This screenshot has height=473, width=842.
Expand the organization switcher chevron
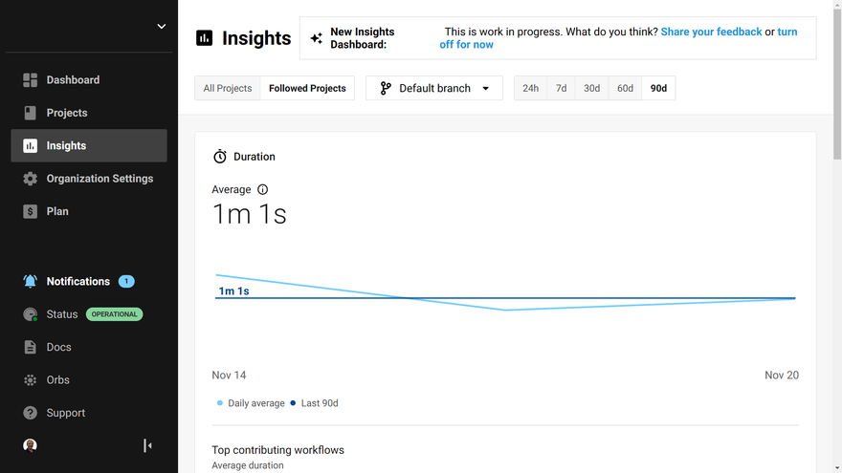(162, 27)
